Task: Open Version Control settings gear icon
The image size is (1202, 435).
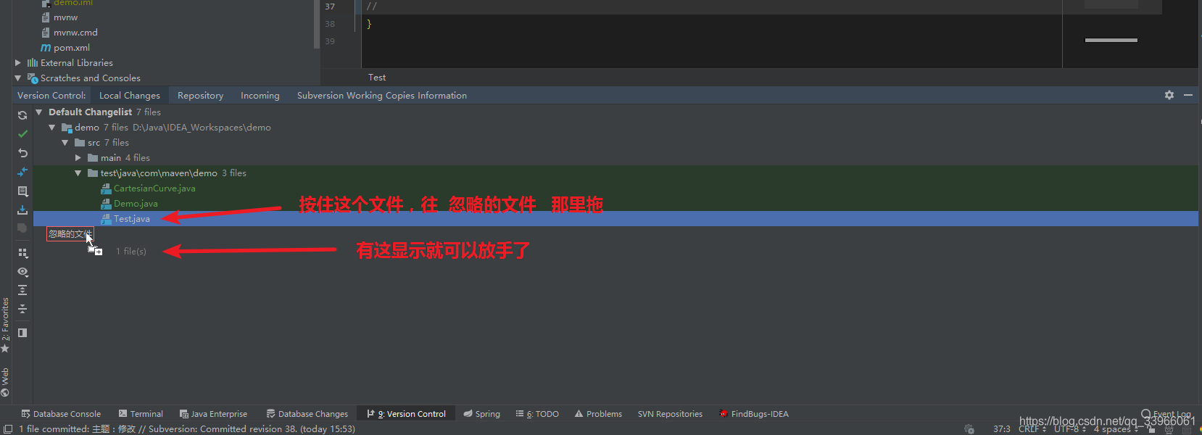Action: 1169,95
